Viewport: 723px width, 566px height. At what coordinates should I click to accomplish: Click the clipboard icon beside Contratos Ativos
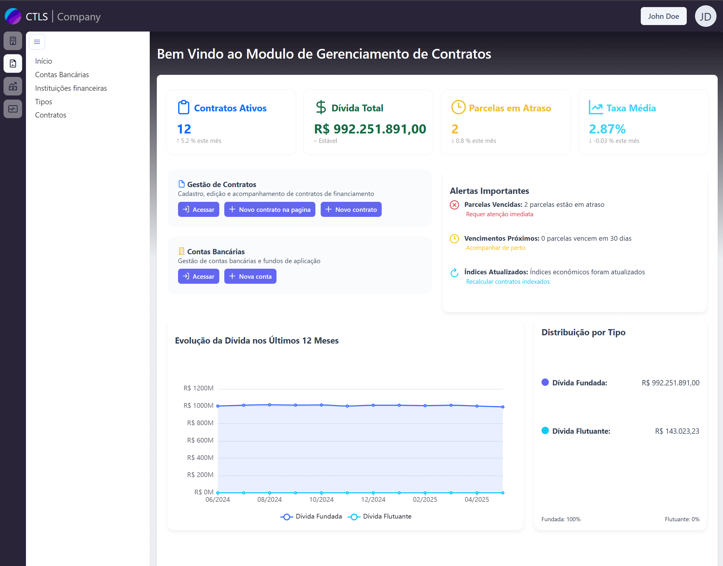184,107
